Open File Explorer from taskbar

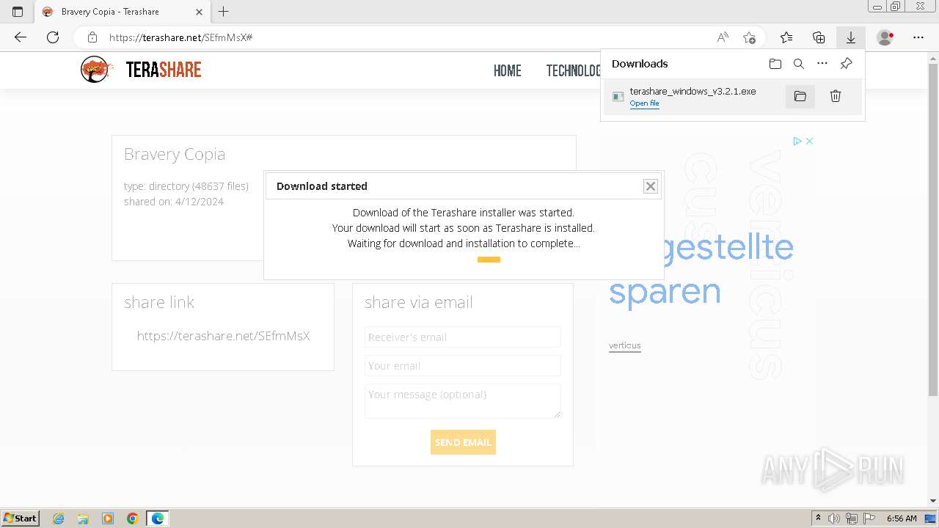point(83,518)
